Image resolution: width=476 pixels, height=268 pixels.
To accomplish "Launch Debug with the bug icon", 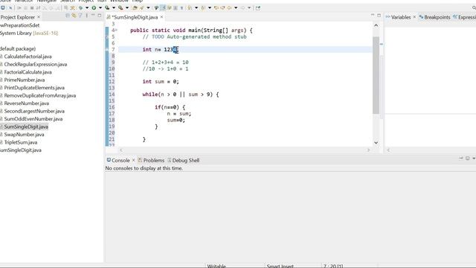I will 80,8.
